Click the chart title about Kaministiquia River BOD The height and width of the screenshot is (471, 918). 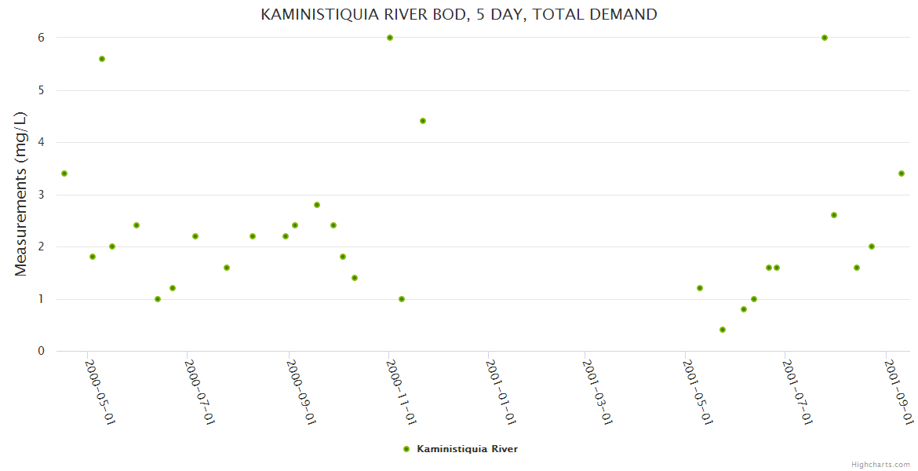459,14
